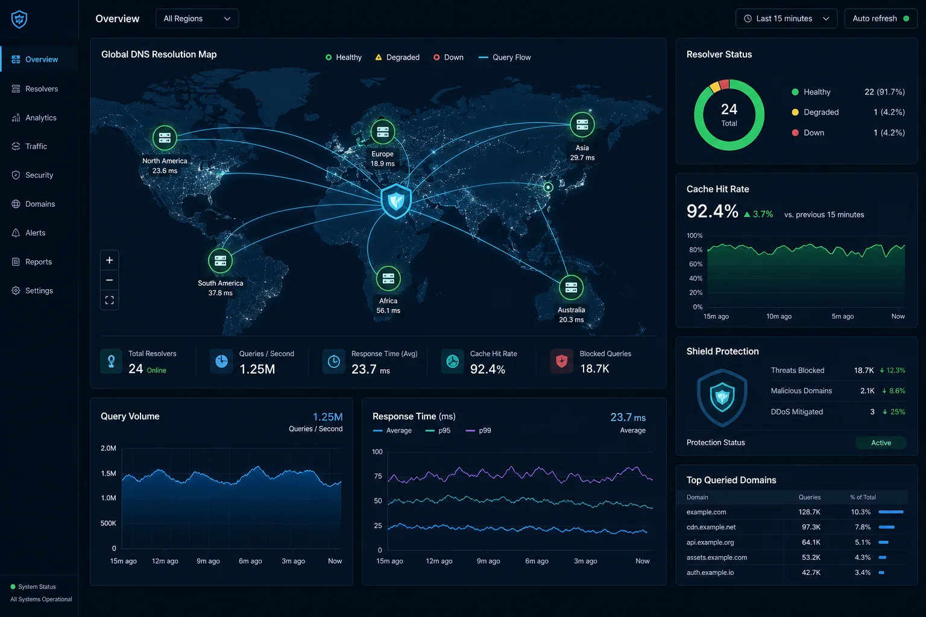Toggle Query Flow legend item
The height and width of the screenshot is (617, 926).
(x=505, y=57)
